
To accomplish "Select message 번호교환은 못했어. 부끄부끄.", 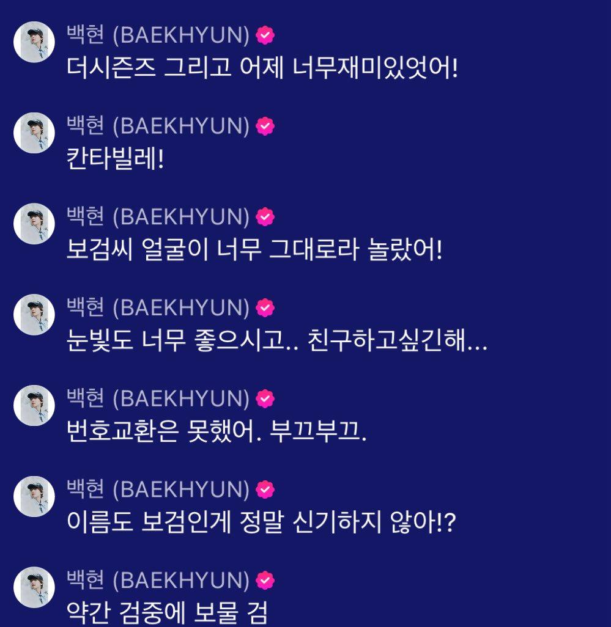I will pyautogui.click(x=217, y=431).
